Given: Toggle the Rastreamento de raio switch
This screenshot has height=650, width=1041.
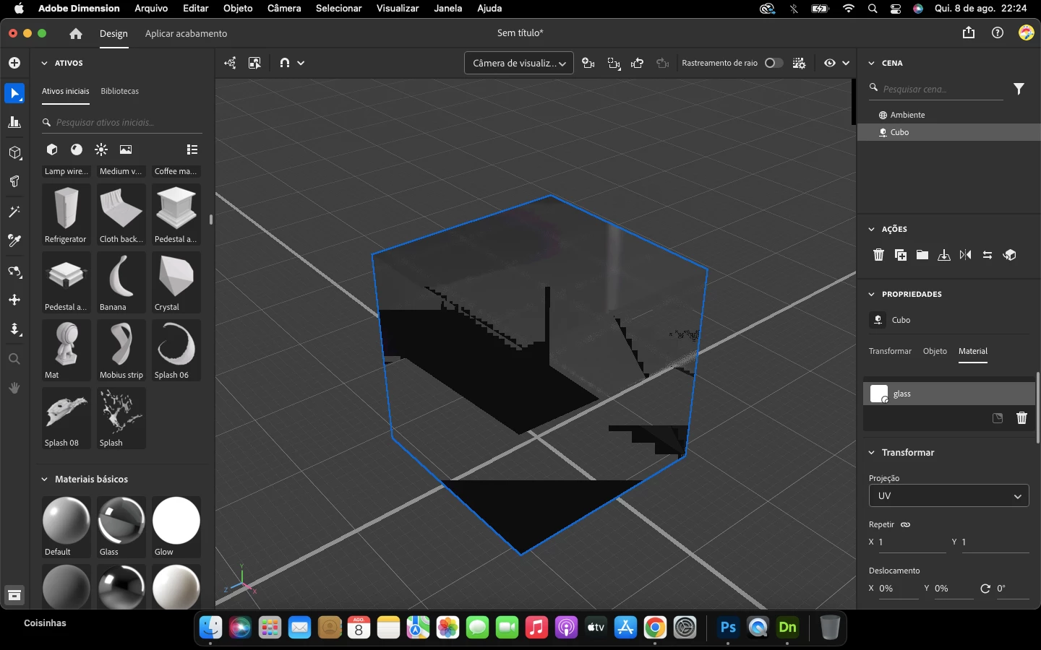Looking at the screenshot, I should pos(773,63).
